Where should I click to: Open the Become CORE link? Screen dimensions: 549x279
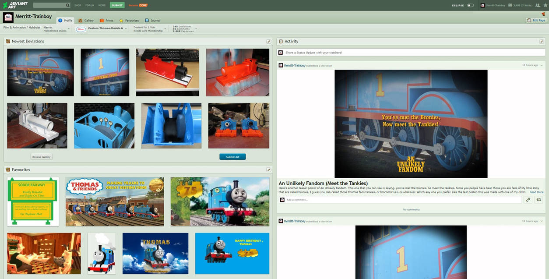point(138,5)
